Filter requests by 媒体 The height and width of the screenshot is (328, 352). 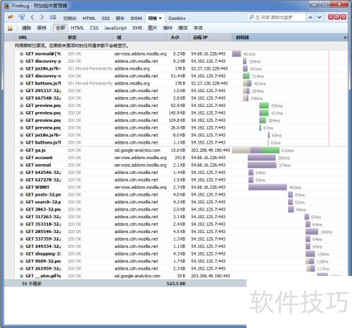pos(183,28)
